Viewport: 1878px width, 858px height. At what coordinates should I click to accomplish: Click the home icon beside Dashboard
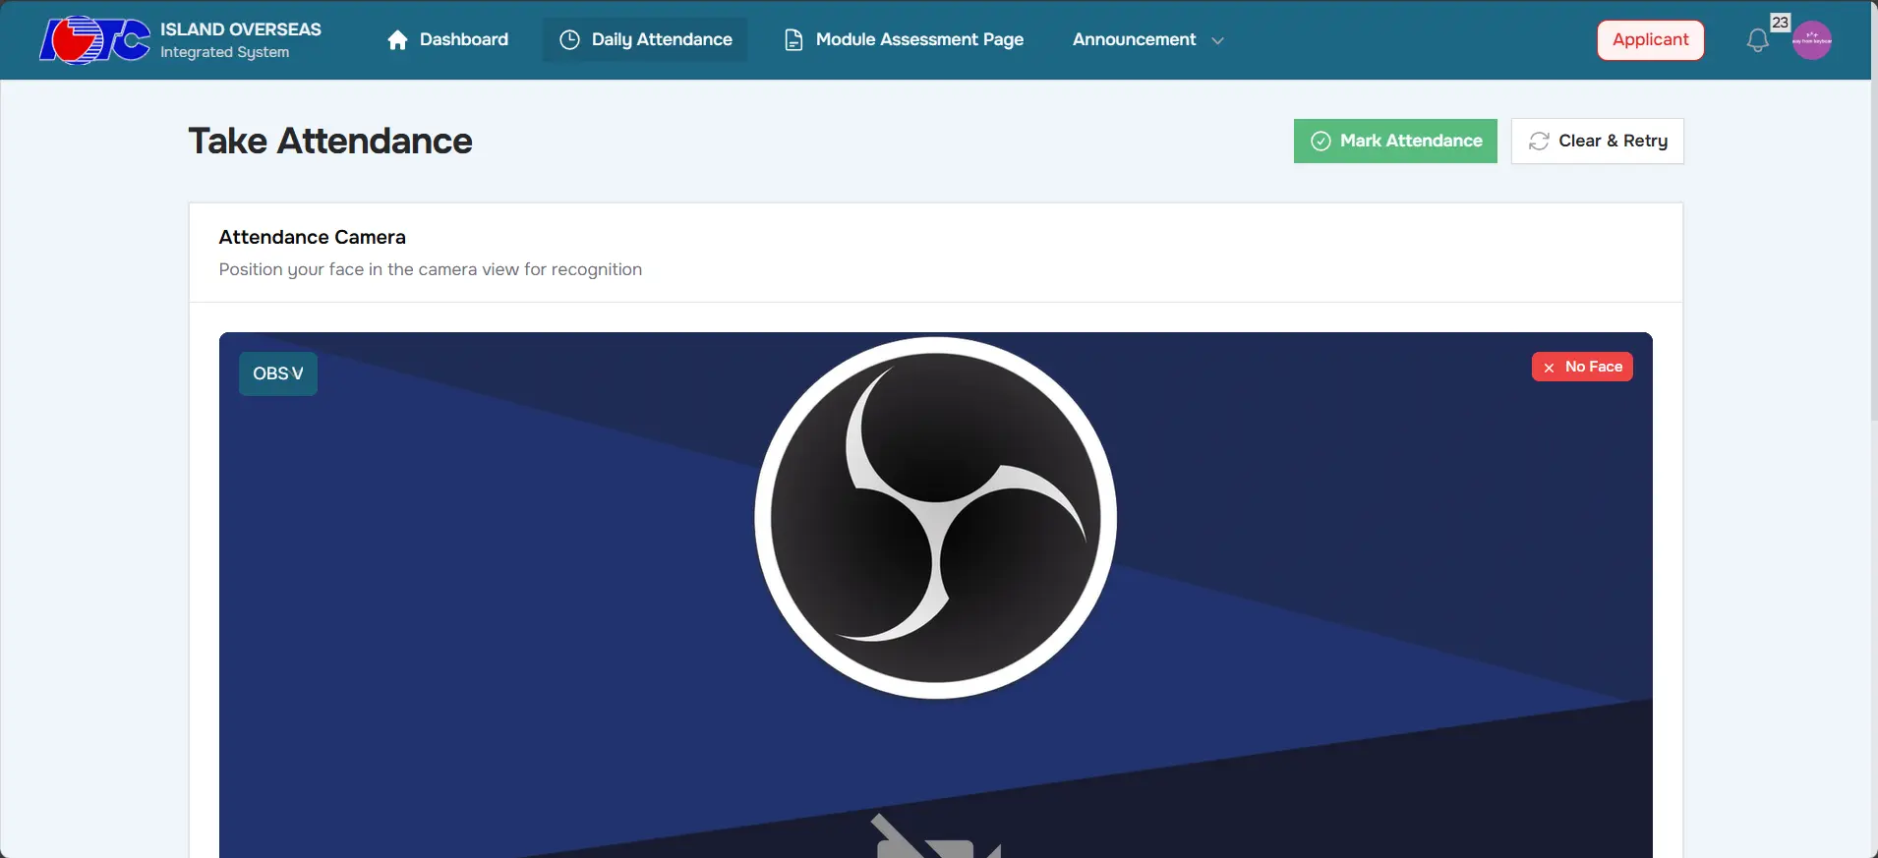[397, 40]
